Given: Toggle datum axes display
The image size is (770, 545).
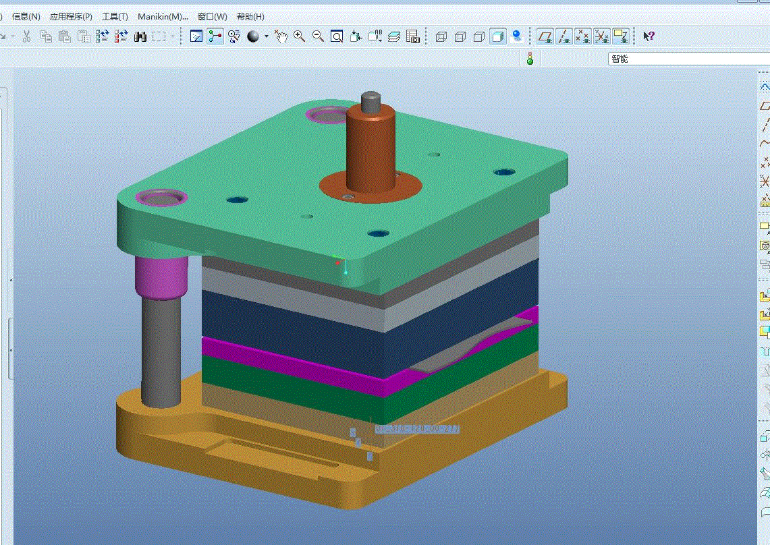Looking at the screenshot, I should (564, 36).
